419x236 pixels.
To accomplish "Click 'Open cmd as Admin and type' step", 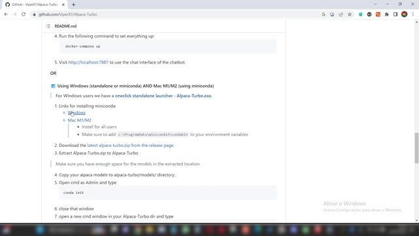I will coord(88,182).
